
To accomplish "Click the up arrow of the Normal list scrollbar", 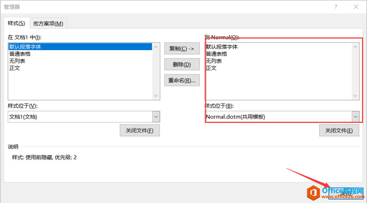I will 355,47.
